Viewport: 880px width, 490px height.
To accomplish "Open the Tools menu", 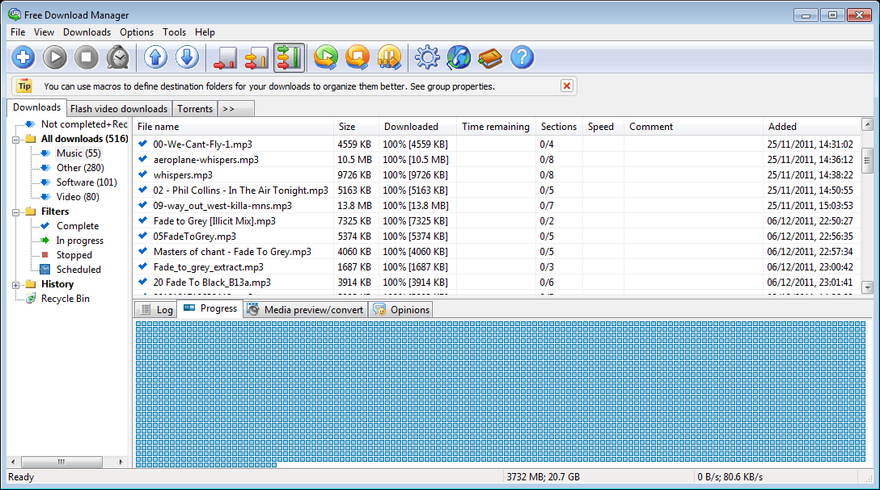I will pos(174,32).
